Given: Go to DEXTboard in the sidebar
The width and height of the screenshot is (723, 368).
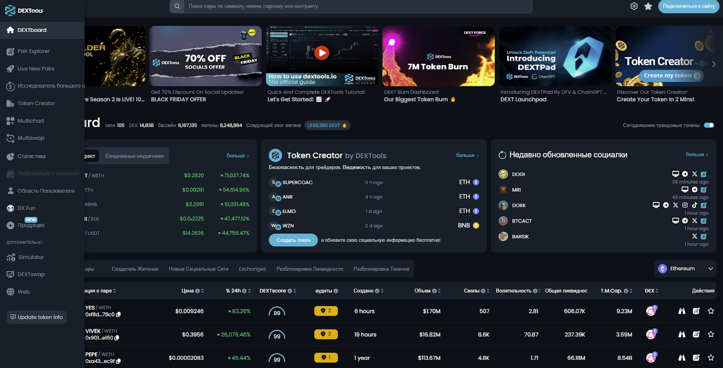Looking at the screenshot, I should (x=42, y=30).
